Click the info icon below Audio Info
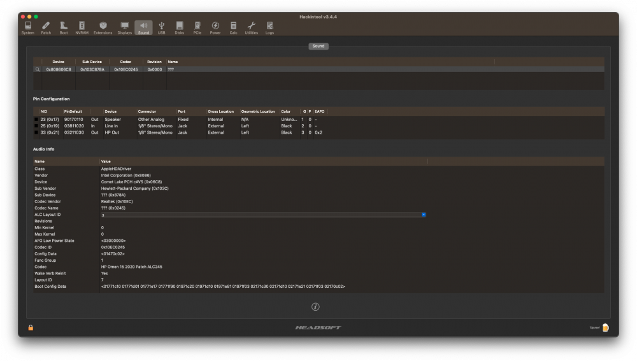 [315, 307]
